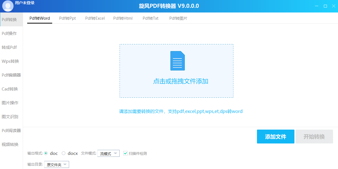Open Pdf操作 in the sidebar
The image size is (338, 169).
pyautogui.click(x=9, y=34)
